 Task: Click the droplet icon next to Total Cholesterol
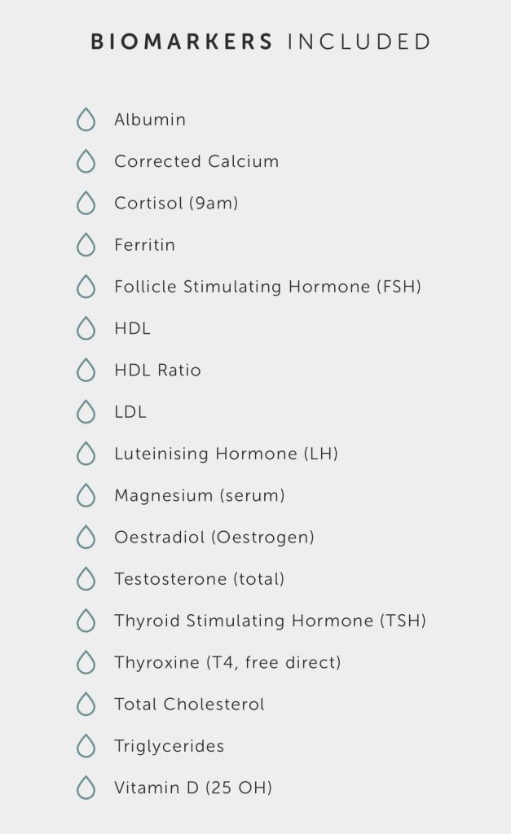(x=86, y=705)
